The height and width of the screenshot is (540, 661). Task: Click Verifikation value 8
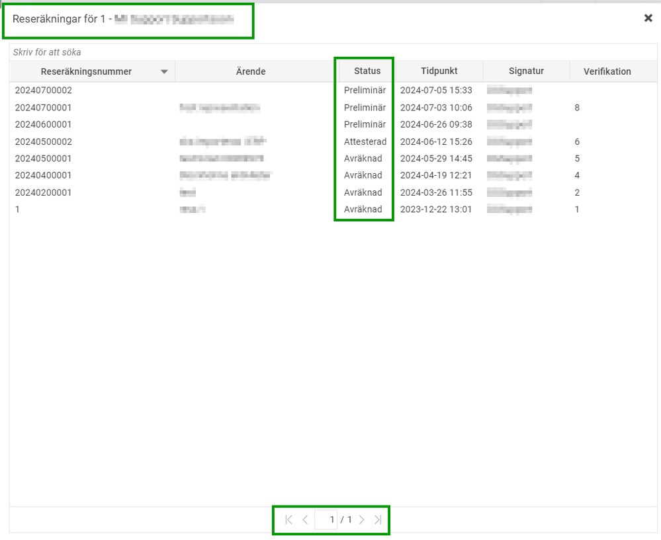(x=577, y=108)
